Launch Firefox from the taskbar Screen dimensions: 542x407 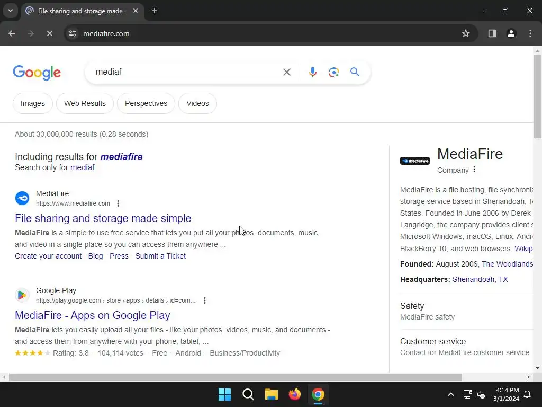coord(294,394)
